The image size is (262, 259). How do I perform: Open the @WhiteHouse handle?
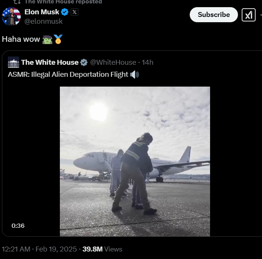click(x=113, y=62)
